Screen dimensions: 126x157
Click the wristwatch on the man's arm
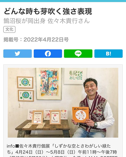[96, 125]
